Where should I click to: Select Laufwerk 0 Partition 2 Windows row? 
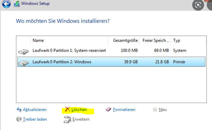point(111,62)
